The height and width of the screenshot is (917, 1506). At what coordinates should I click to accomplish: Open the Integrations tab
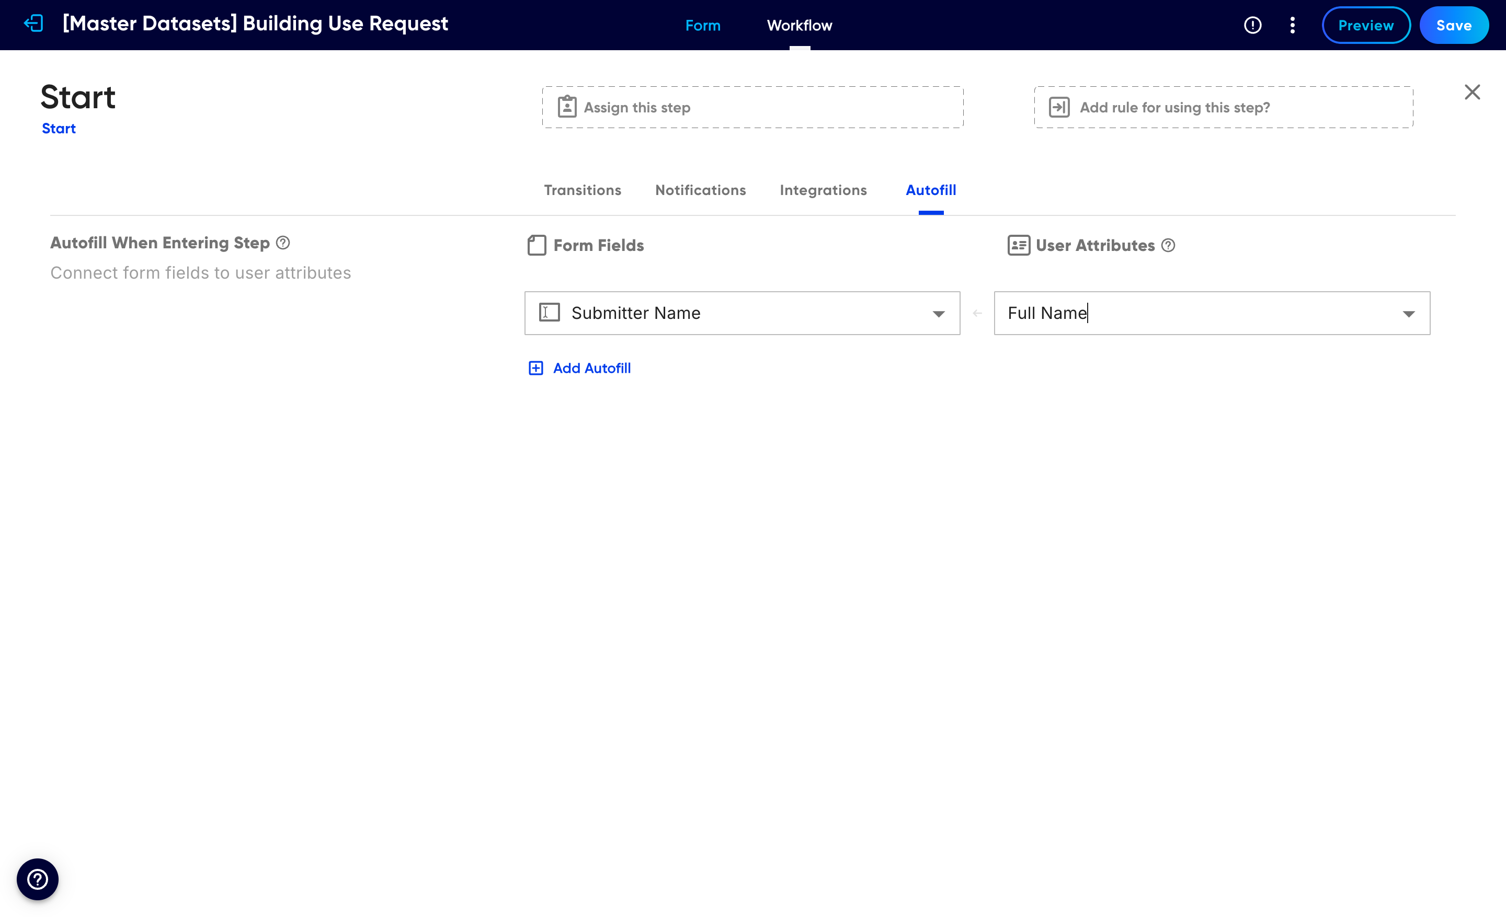pos(823,190)
